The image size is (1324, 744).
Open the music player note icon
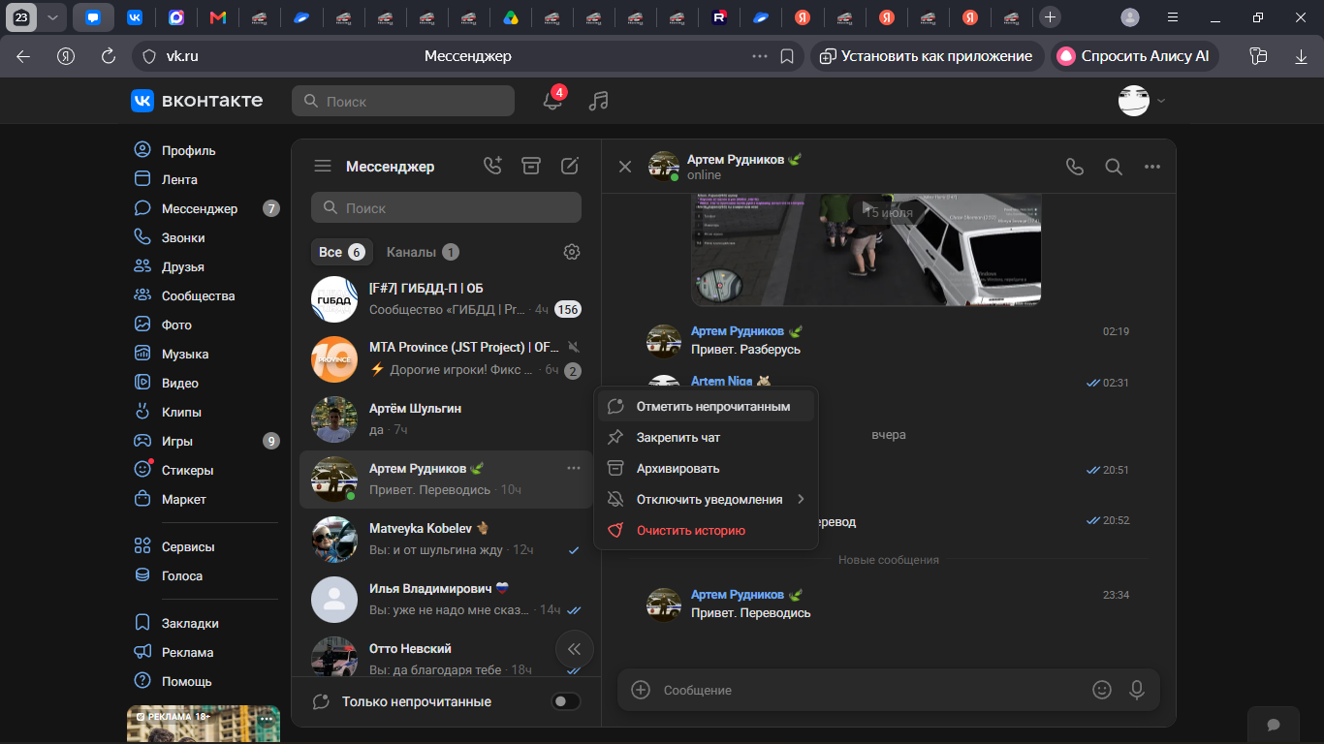[599, 101]
